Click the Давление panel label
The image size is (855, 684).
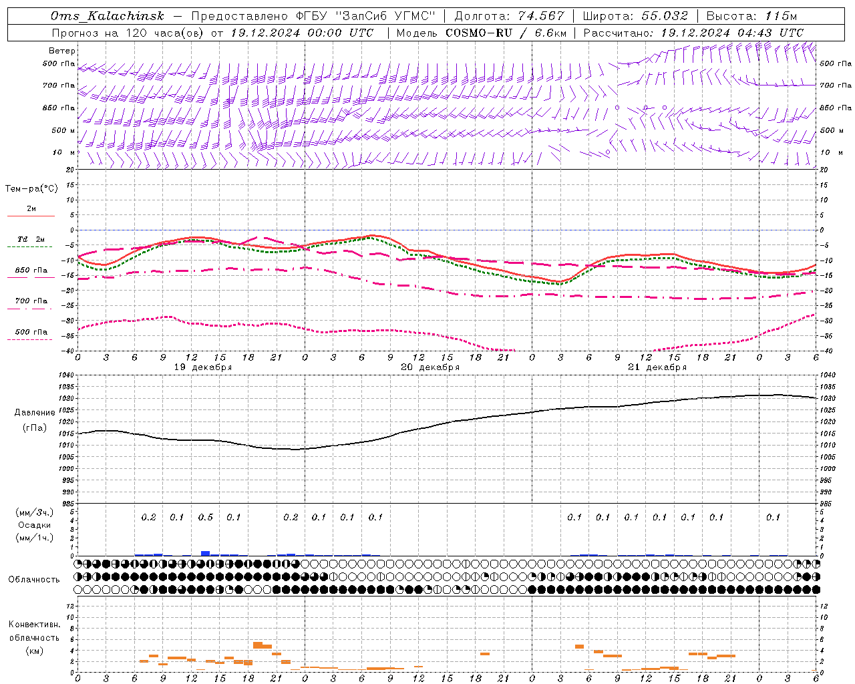[x=35, y=413]
